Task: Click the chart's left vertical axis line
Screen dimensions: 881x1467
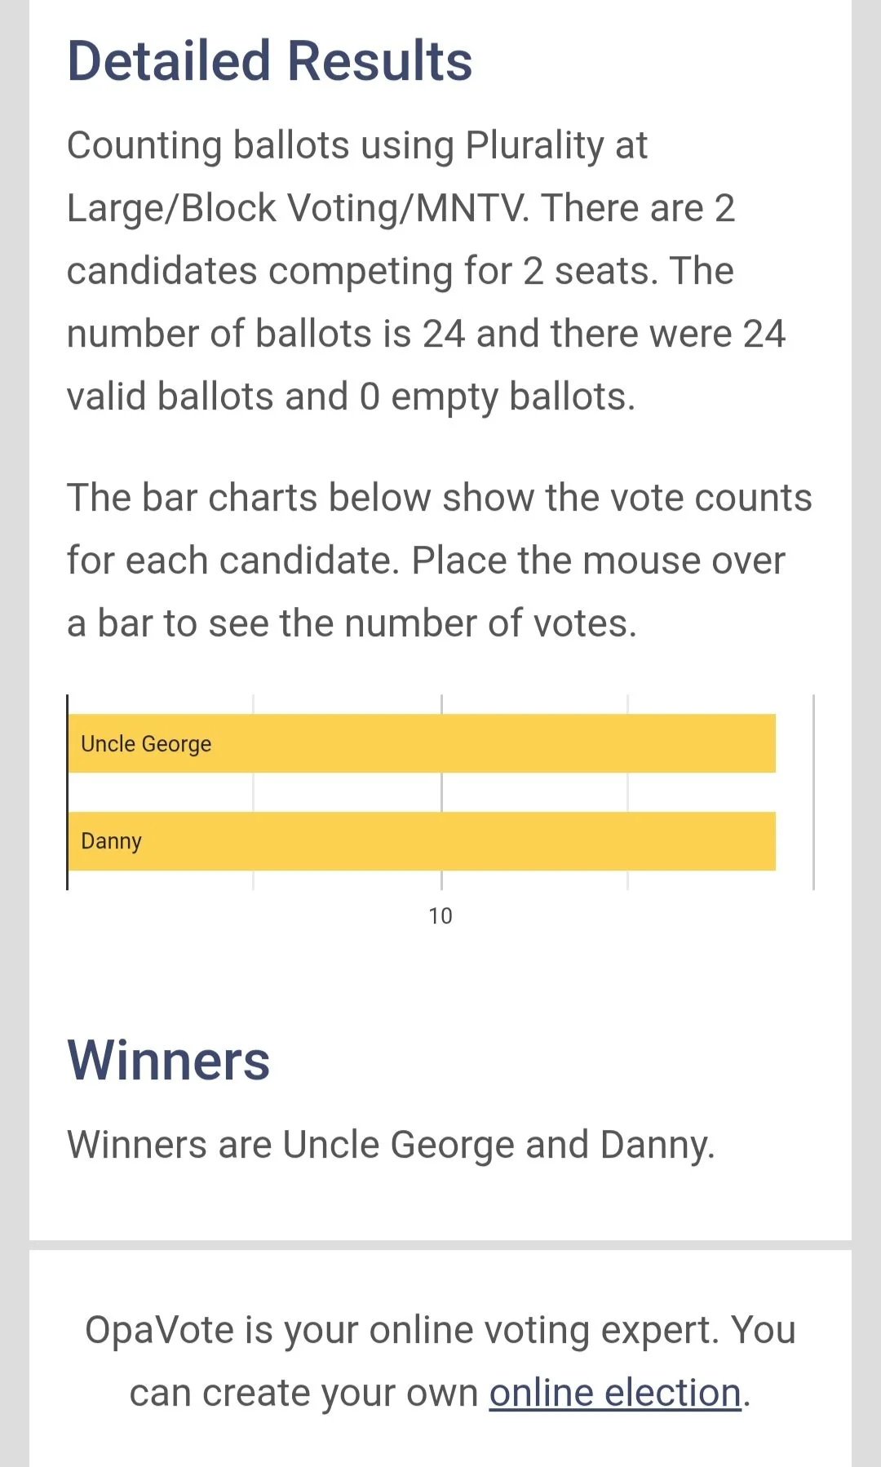Action: (x=67, y=792)
